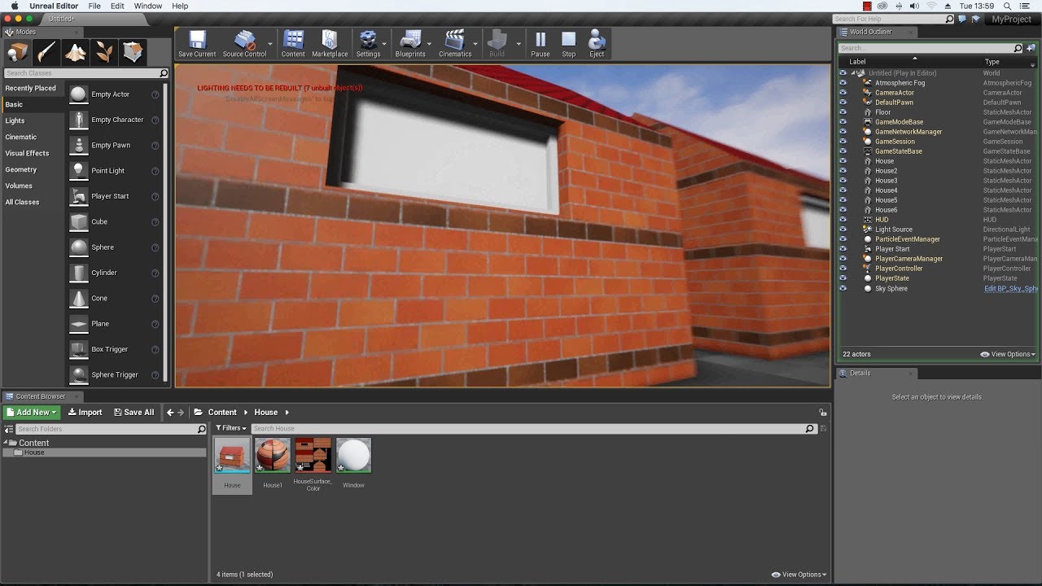This screenshot has height=586, width=1042.
Task: Expand the Blueprints dropdown arrow
Action: pos(429,44)
